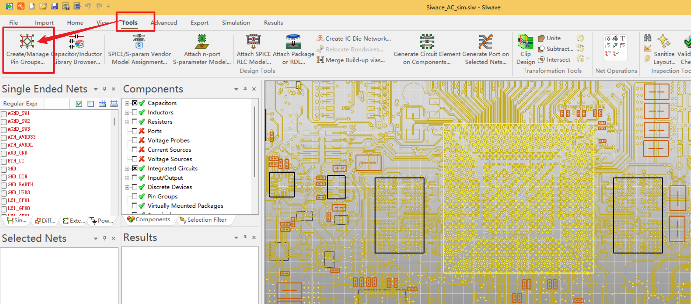This screenshot has height=304, width=691.
Task: Click the Undo arrow icon
Action: click(88, 6)
